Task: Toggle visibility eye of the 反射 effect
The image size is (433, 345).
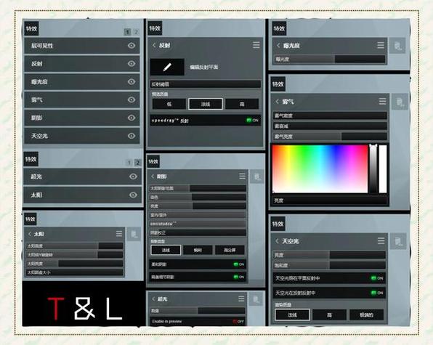Action: tap(131, 63)
